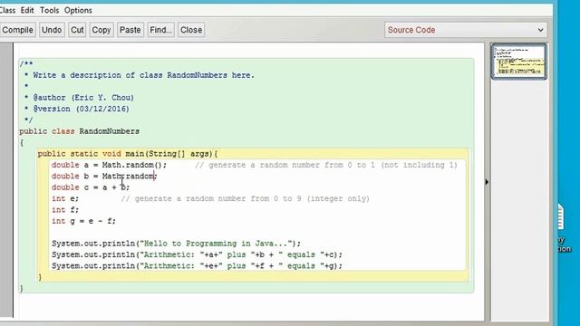
Task: Click the Undo button
Action: [52, 30]
